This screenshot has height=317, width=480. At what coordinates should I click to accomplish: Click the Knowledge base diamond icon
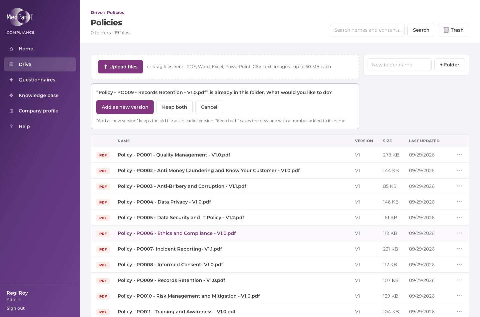click(x=11, y=95)
